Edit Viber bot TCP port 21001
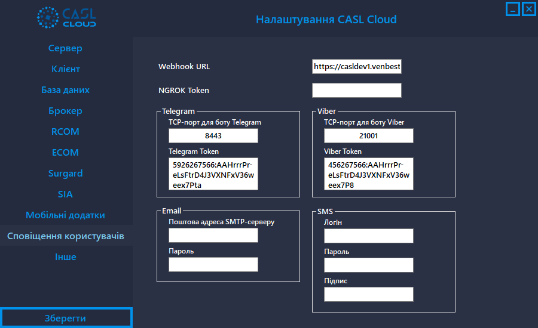 368,135
